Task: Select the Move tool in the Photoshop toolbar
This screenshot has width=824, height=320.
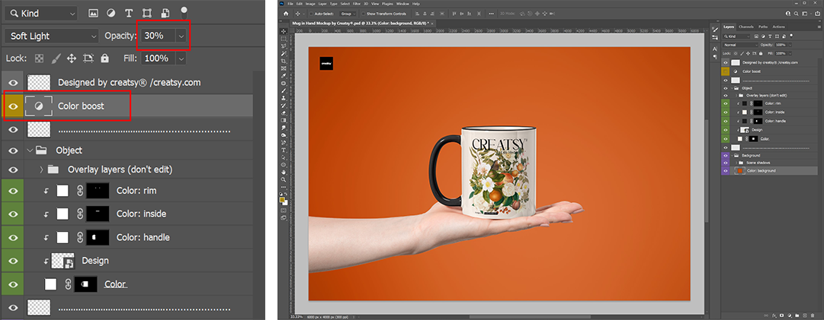Action: point(284,31)
